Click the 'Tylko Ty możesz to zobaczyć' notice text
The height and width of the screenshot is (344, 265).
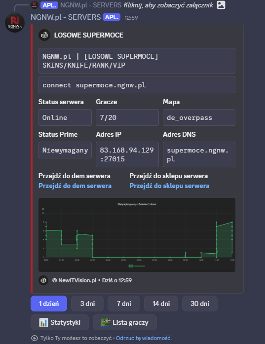[x=76, y=338]
